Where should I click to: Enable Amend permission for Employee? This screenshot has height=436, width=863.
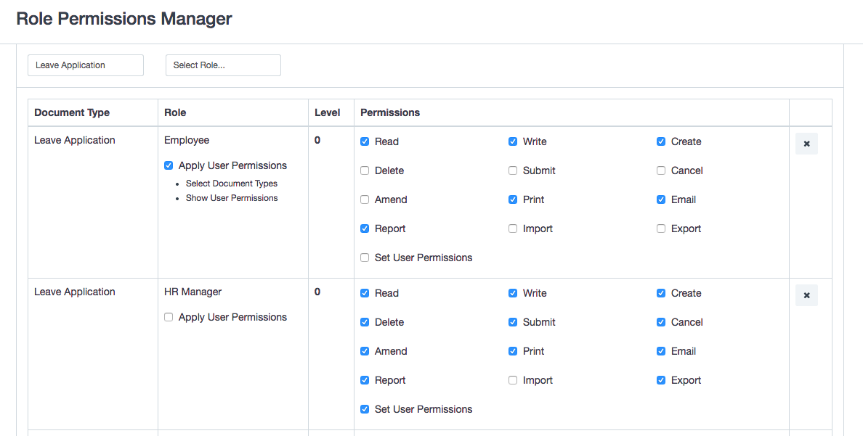pos(364,200)
